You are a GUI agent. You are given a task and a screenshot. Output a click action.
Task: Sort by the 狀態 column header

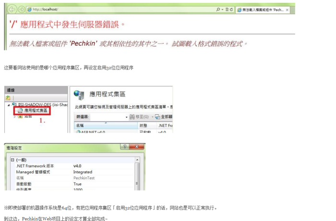point(147,125)
